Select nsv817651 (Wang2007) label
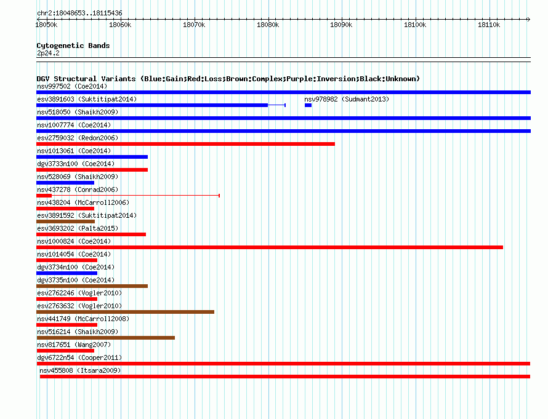The width and height of the screenshot is (548, 419). [74, 345]
